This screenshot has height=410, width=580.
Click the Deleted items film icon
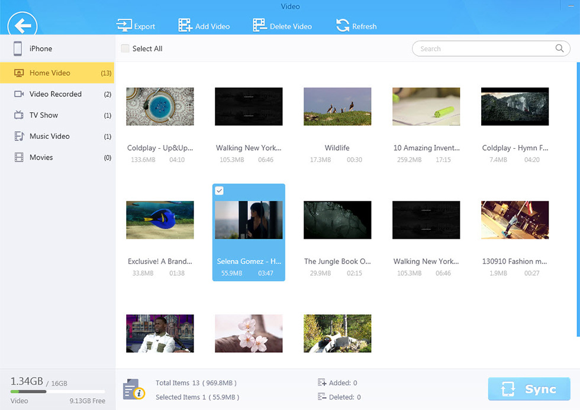322,396
